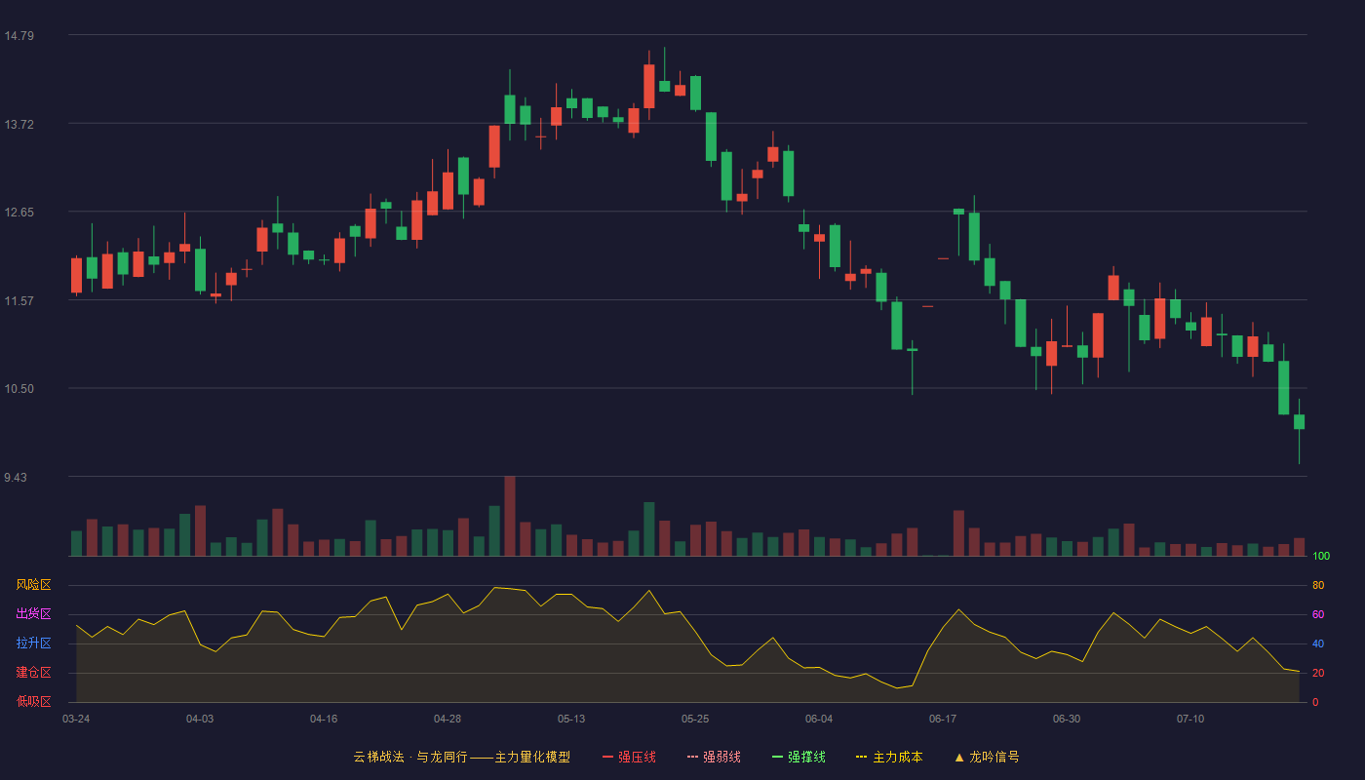
Task: Click the 建仓区 zone label
Action: (33, 673)
